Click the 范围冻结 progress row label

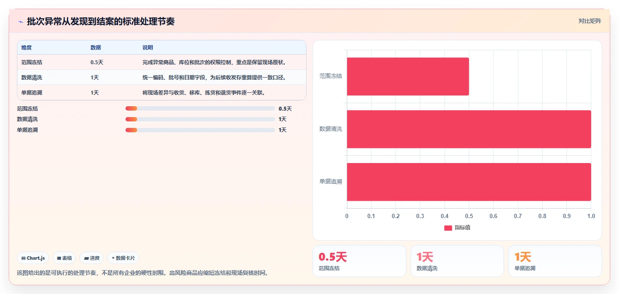(x=27, y=109)
